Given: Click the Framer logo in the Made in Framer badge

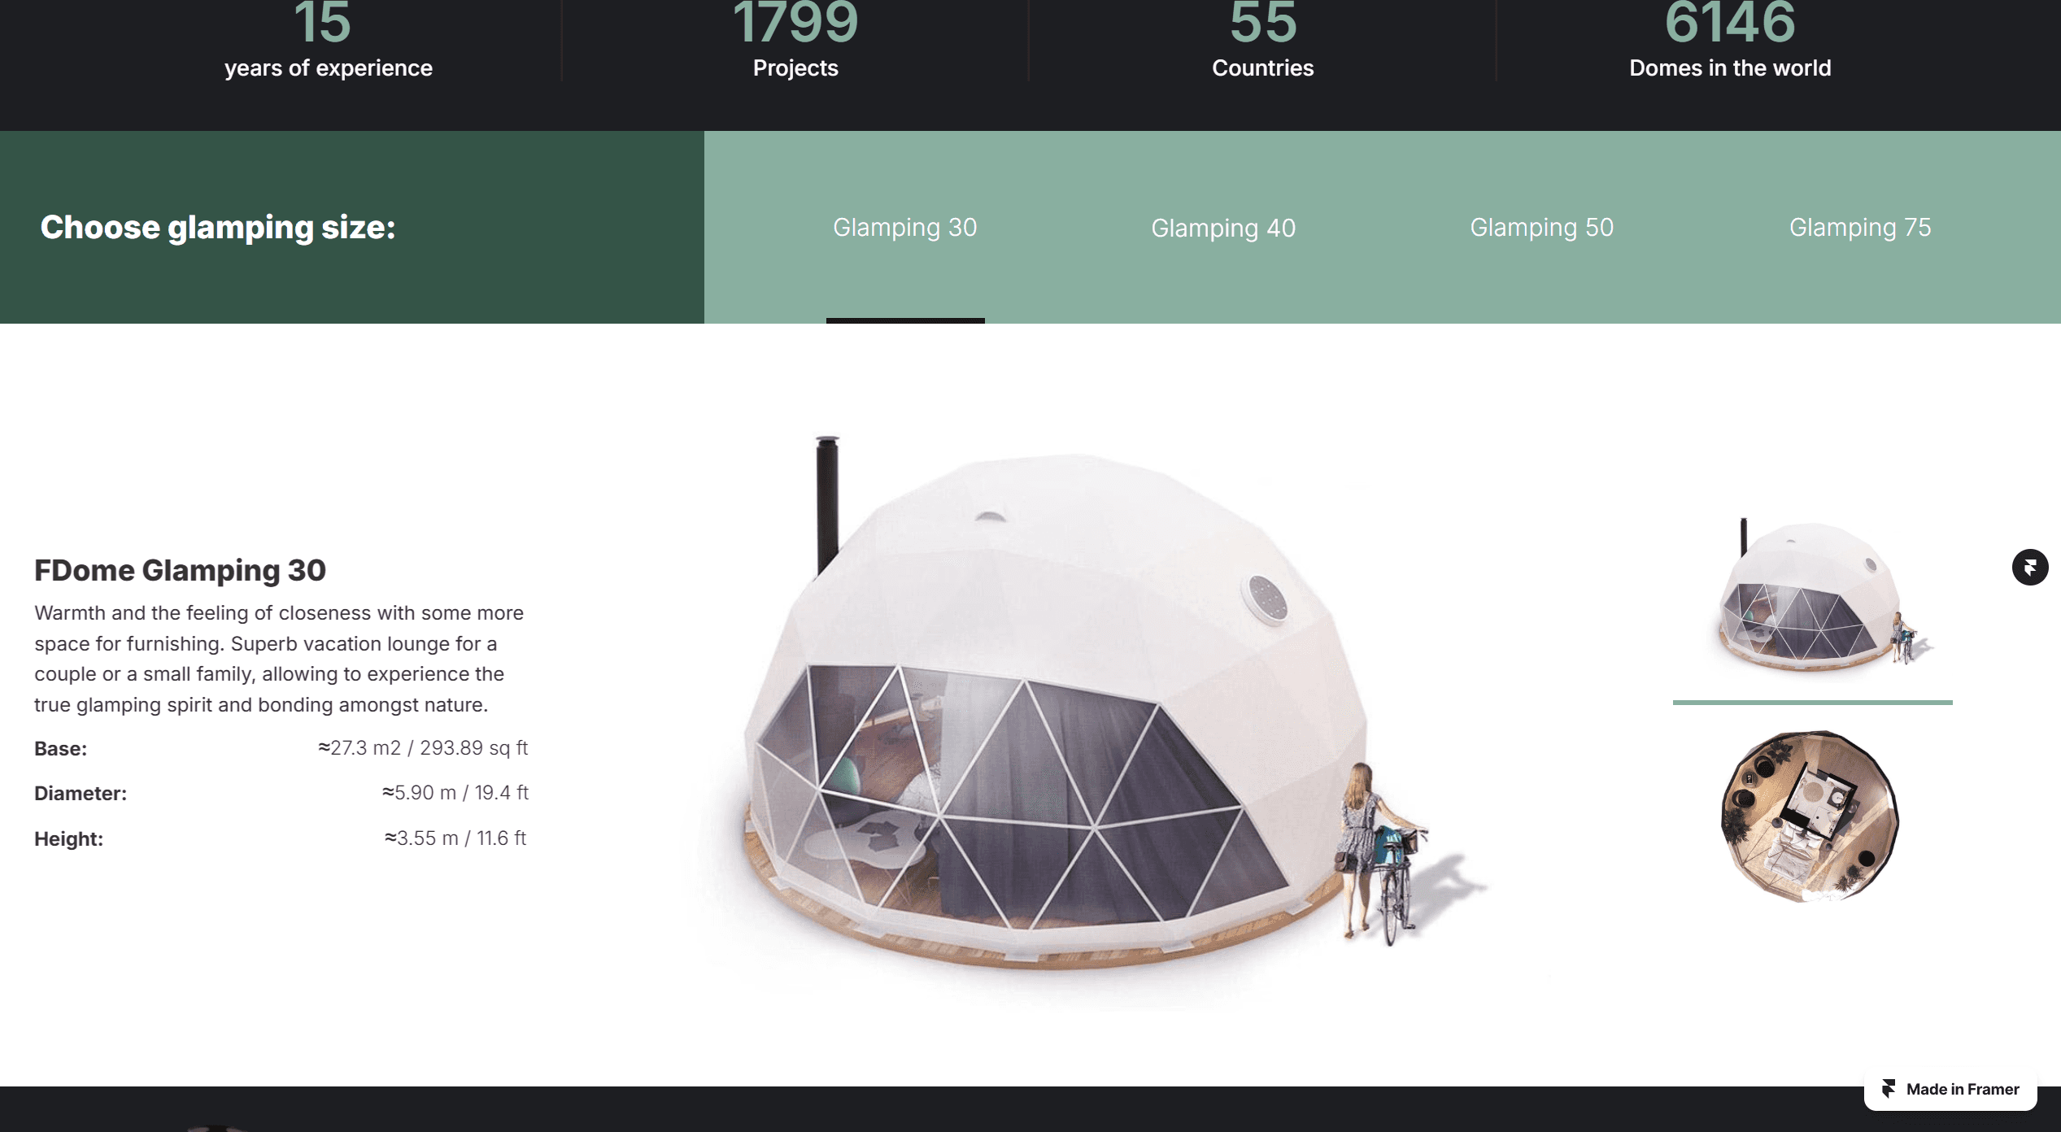Looking at the screenshot, I should click(1889, 1089).
